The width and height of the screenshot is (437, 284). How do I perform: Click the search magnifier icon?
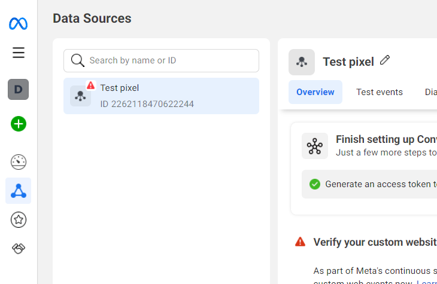tap(78, 60)
